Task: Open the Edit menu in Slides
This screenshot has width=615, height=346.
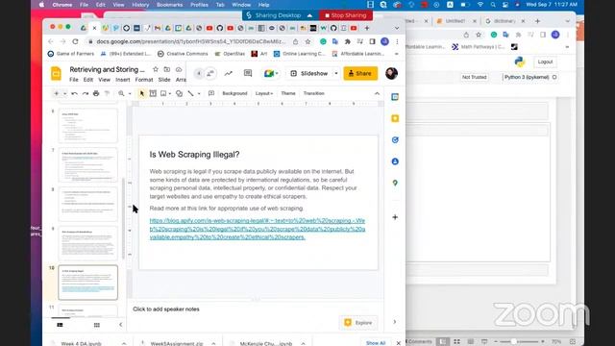Action: pos(88,80)
